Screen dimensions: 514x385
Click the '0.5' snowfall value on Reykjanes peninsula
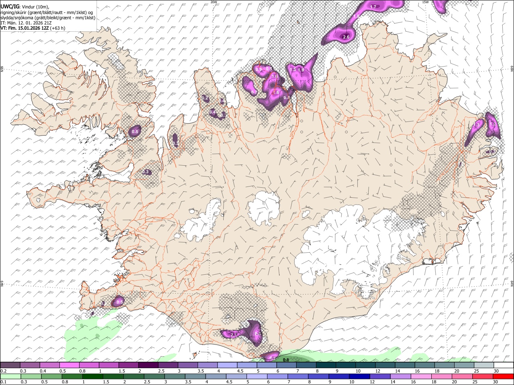pos(119,302)
